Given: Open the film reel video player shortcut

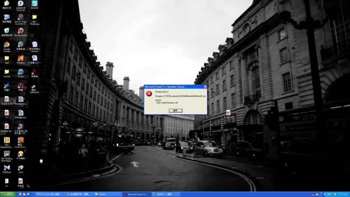Looking at the screenshot, I should [21, 46].
